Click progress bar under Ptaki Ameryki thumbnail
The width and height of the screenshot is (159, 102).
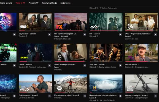click(x=35, y=92)
